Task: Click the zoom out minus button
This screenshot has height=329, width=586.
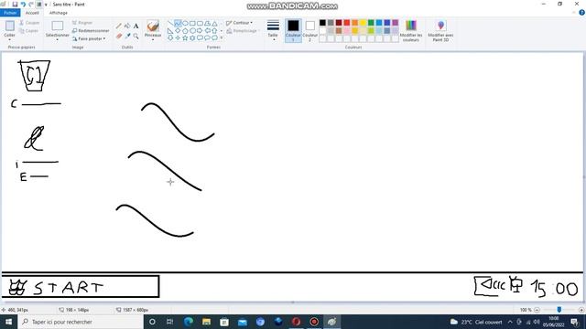Action: (x=537, y=310)
